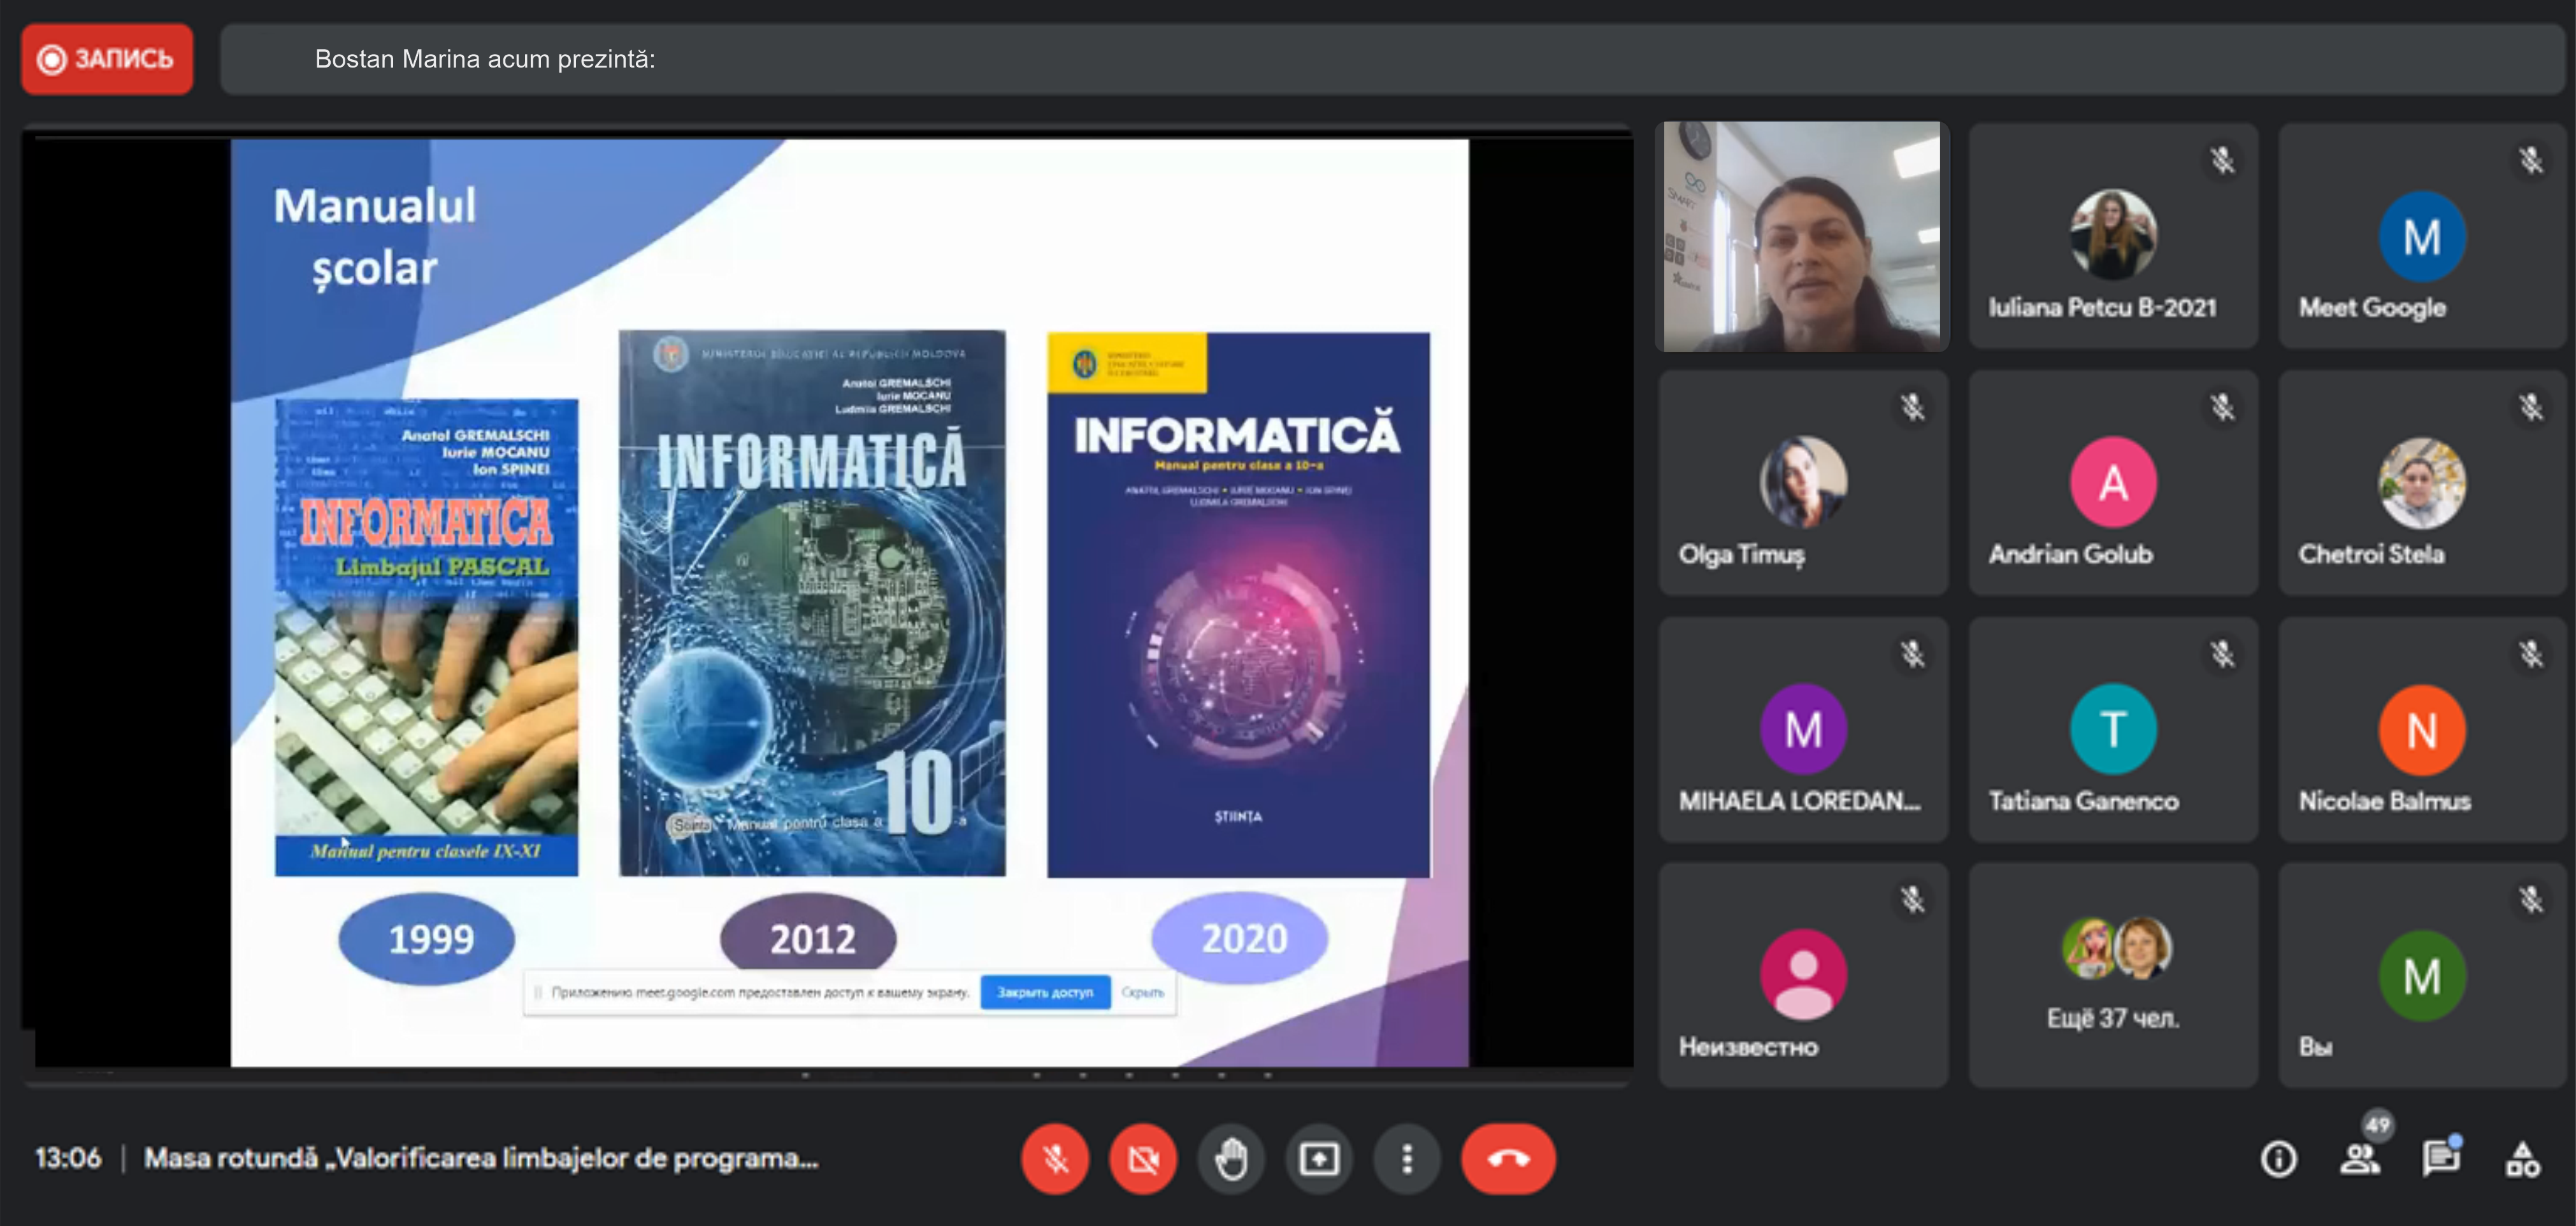2576x1226 pixels.
Task: Toggle the camera off button
Action: point(1143,1159)
